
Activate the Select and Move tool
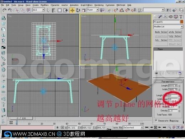pos(72,10)
